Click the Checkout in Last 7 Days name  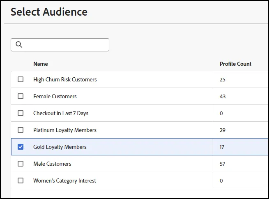[61, 113]
